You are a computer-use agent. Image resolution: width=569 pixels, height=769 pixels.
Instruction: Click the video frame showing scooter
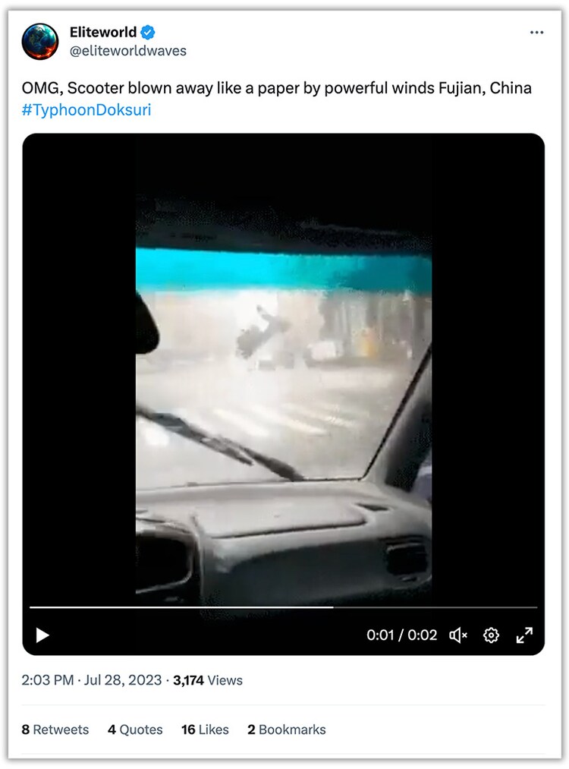283,400
